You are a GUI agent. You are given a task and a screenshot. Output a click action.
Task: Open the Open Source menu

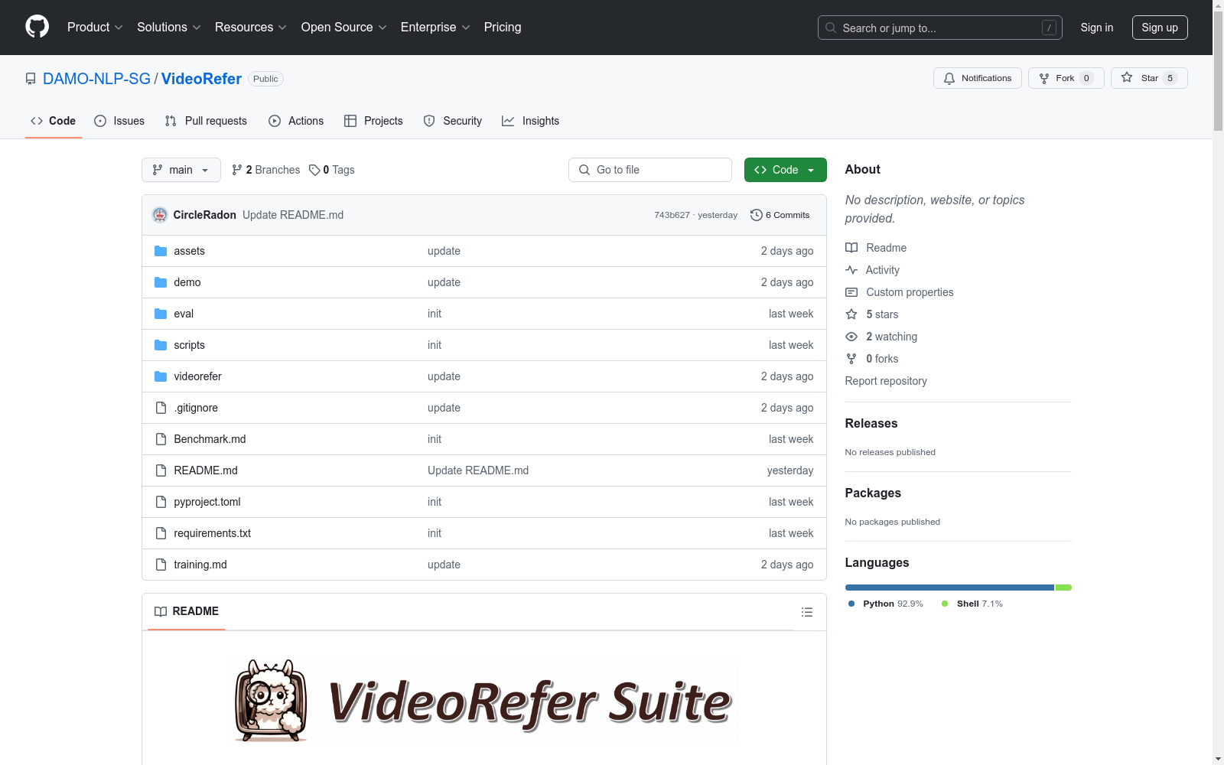coord(343,28)
